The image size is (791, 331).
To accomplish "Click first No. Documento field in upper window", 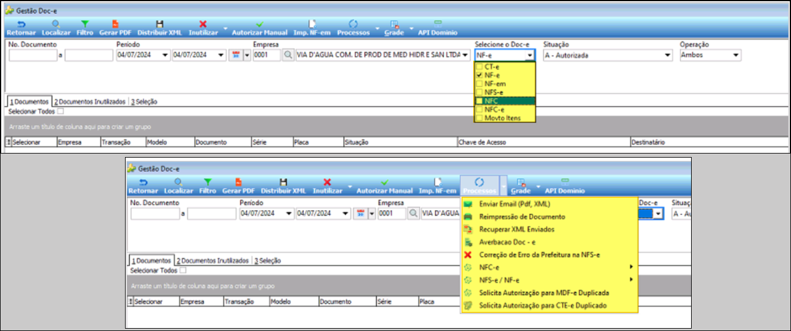I will coord(33,55).
